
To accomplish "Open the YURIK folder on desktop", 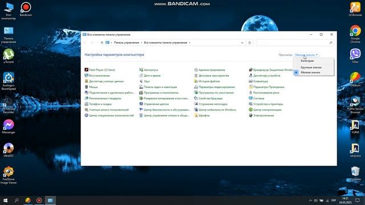I will point(355,126).
